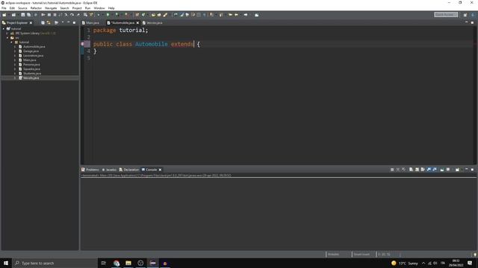The height and width of the screenshot is (268, 478).
Task: Click the Step Over icon
Action: tap(72, 15)
